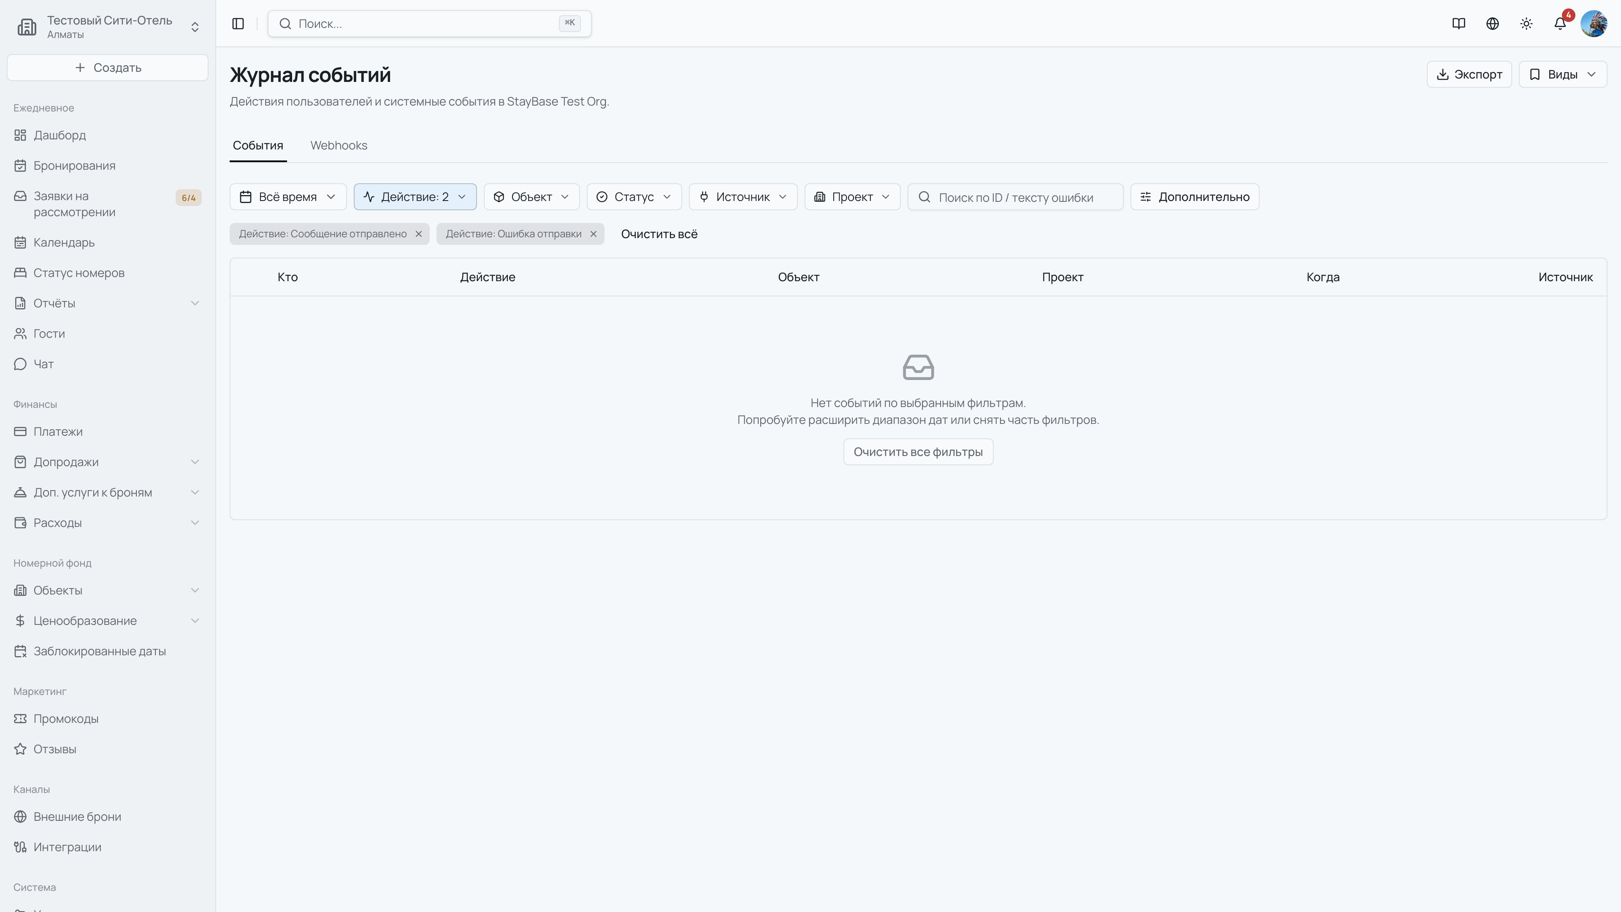The width and height of the screenshot is (1621, 912).
Task: Click Очистить всё next to chips
Action: 659,234
